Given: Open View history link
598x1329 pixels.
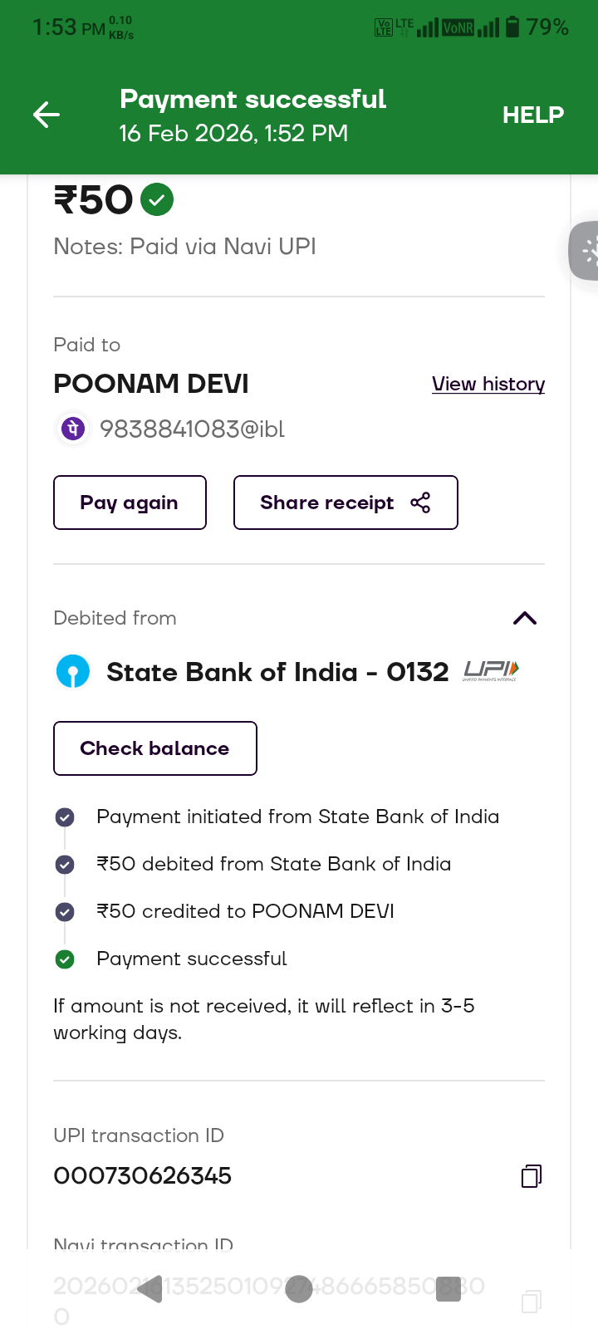Looking at the screenshot, I should click(x=488, y=384).
